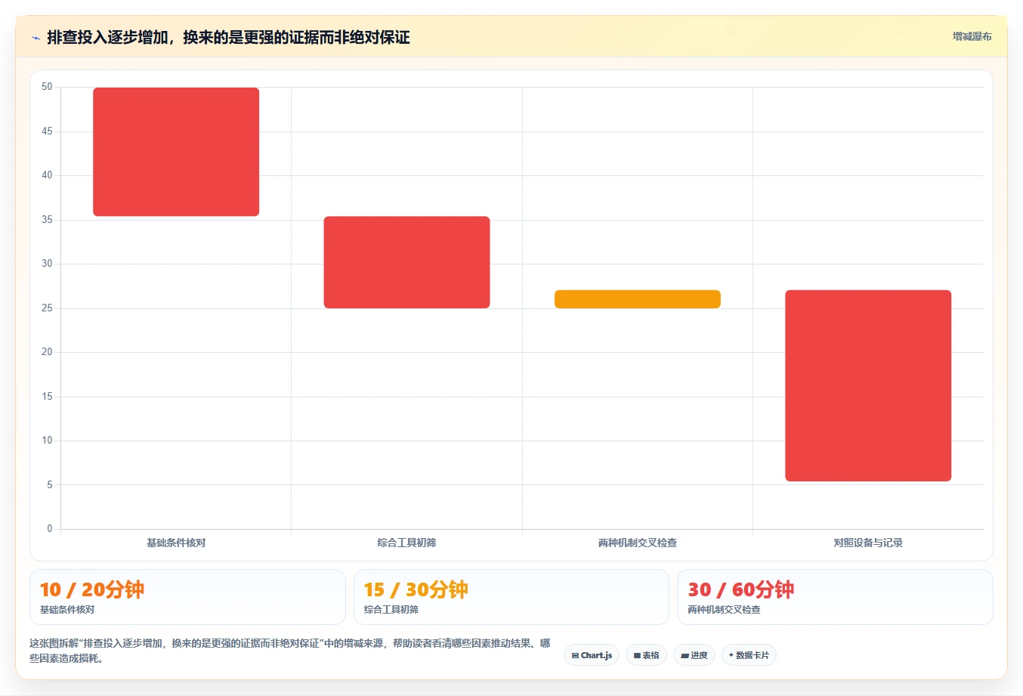
Task: Click the 对照设备与记录 x-axis label
Action: (x=868, y=543)
